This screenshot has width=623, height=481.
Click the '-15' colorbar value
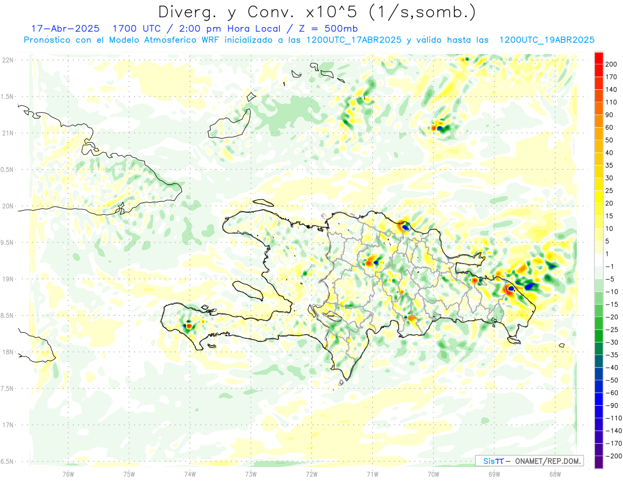(613, 305)
